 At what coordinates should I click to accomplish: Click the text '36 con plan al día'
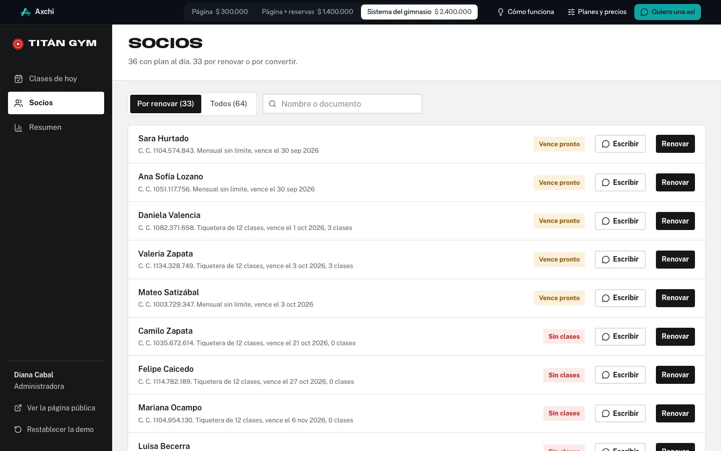(159, 62)
